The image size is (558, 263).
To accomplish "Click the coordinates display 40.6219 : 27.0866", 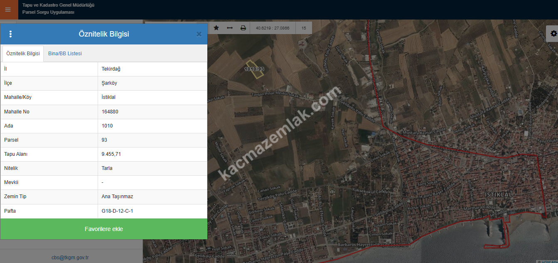I will [273, 28].
